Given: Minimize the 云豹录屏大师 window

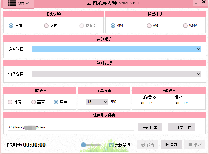Looking at the screenshot, I should tap(196, 3).
